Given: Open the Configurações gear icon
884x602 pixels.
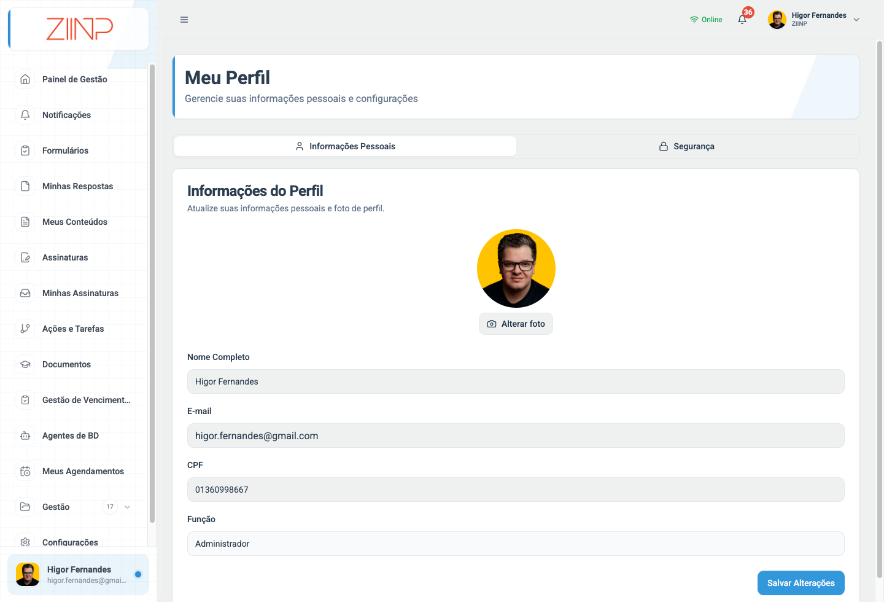Looking at the screenshot, I should pos(25,542).
